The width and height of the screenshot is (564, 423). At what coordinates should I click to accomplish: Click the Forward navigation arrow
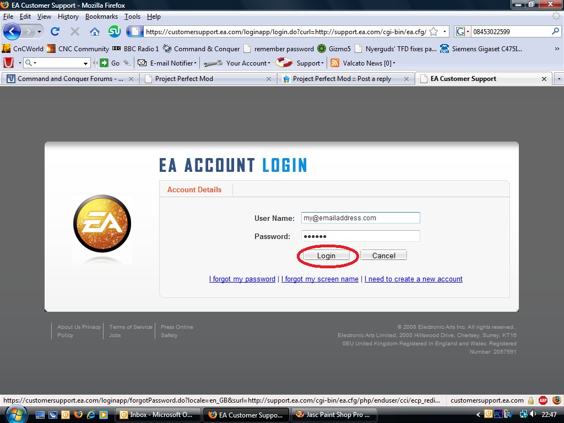[28, 31]
